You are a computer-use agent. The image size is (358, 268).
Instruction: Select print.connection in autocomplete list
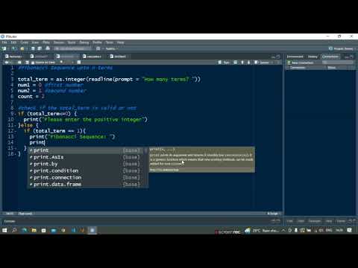[85, 178]
